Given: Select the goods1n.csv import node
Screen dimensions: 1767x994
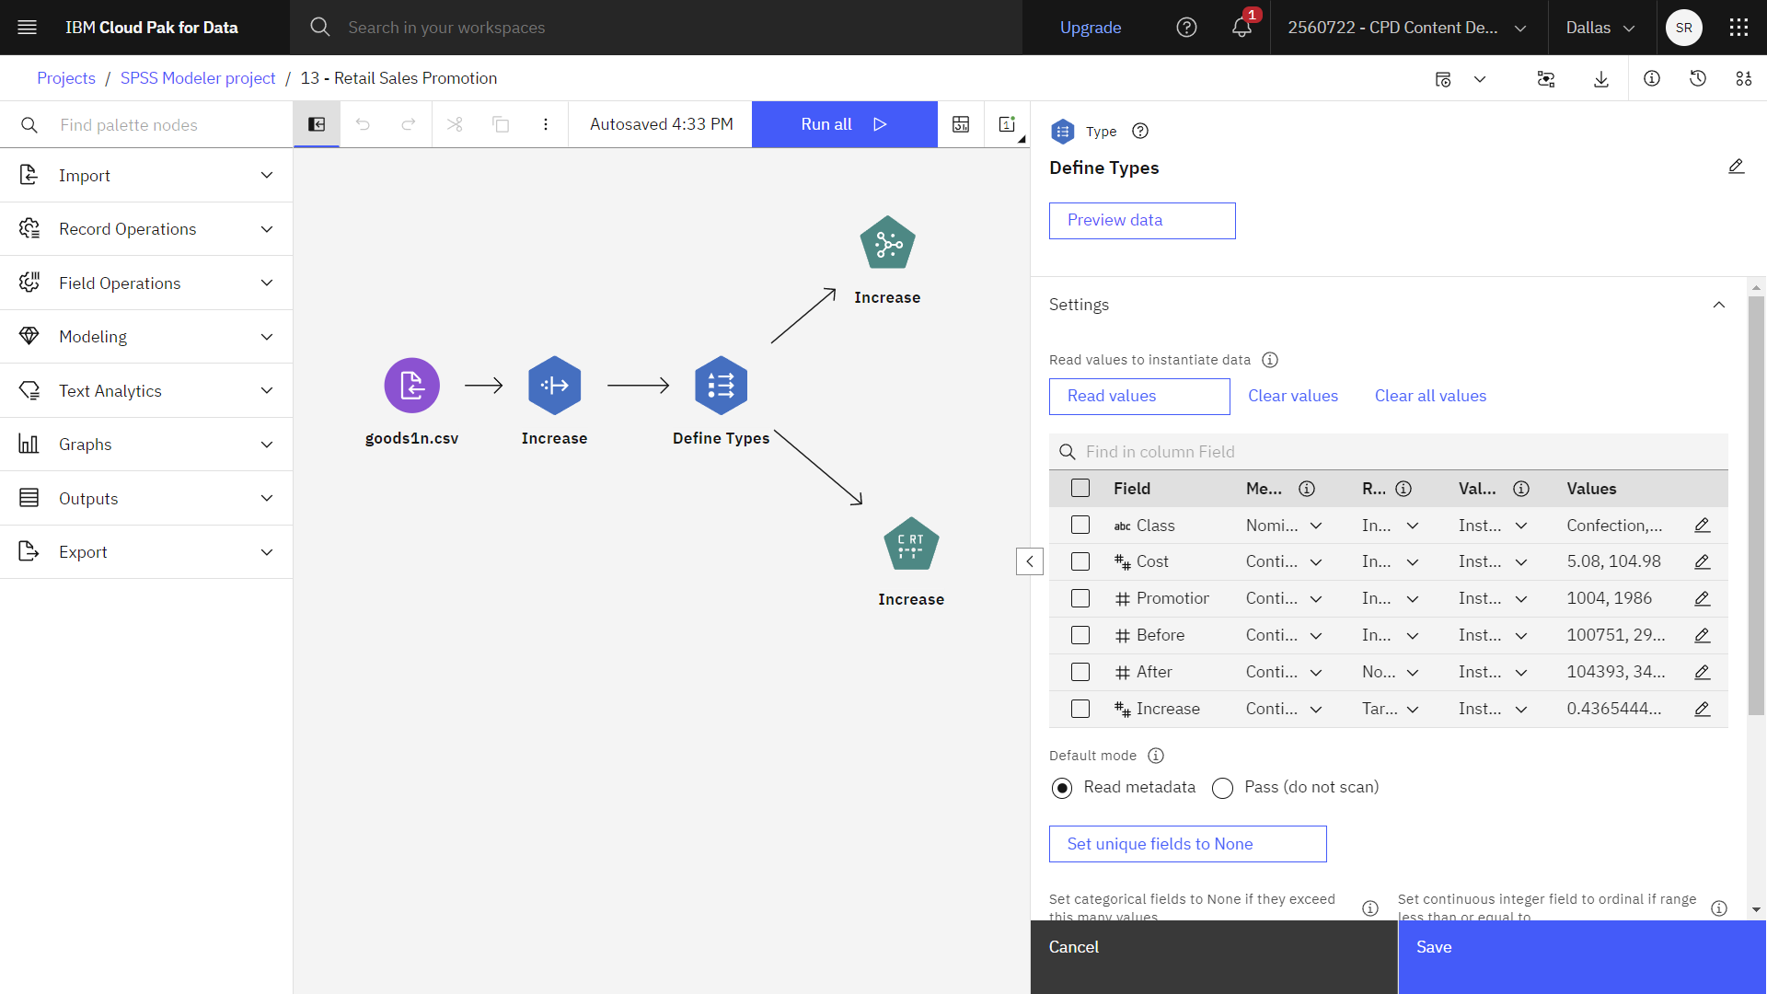Looking at the screenshot, I should point(411,386).
